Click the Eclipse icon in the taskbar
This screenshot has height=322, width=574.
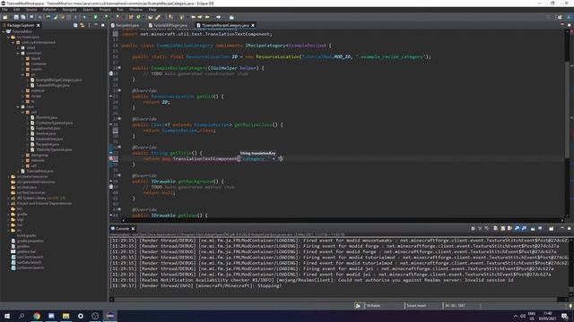coord(110,316)
